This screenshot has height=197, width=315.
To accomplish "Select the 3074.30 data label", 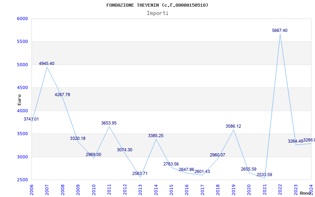I will point(124,150).
